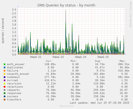Click the failure max value 410.36m
This screenshot has width=133, height=109.
coord(124,71)
